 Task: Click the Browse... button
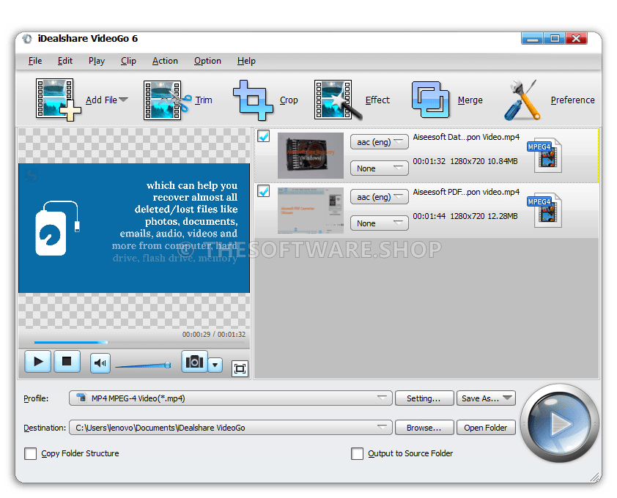coord(424,428)
